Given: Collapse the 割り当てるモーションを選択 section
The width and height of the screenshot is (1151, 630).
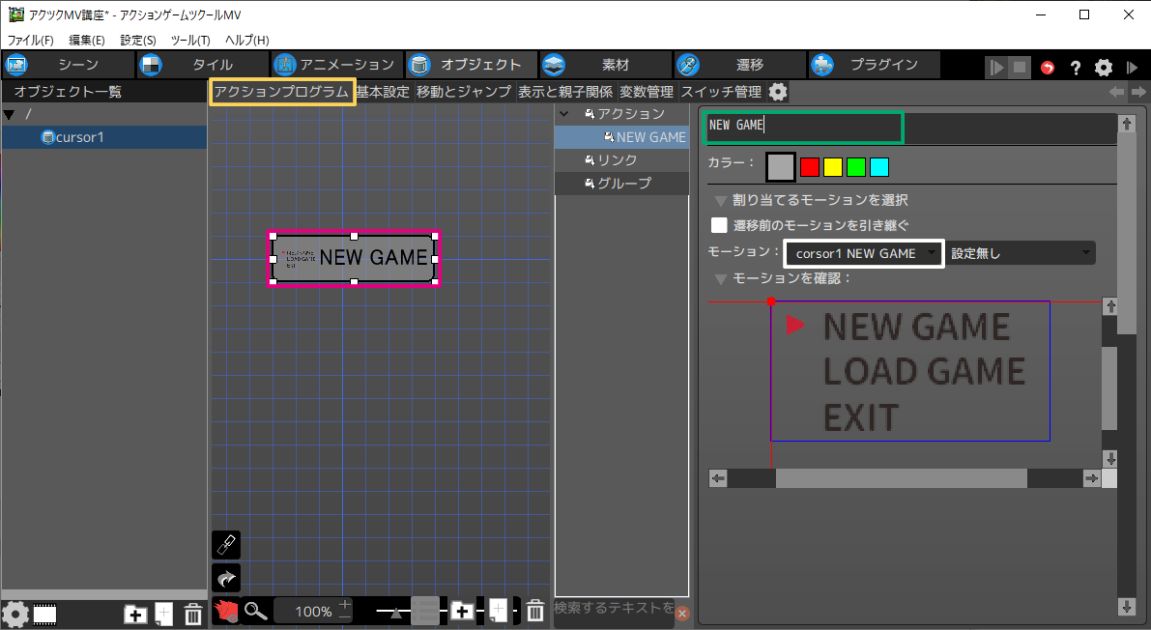Looking at the screenshot, I should point(720,201).
